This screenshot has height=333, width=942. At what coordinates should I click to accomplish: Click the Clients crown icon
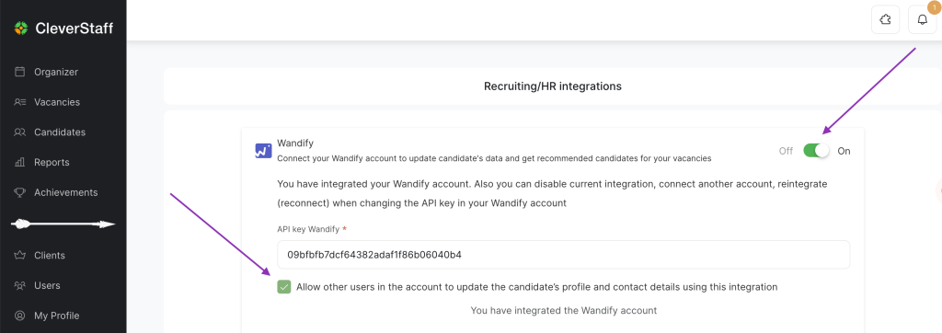pos(20,256)
